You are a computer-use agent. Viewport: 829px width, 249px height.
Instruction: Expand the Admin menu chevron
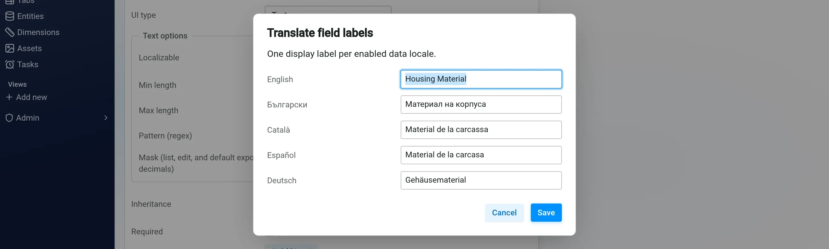106,118
